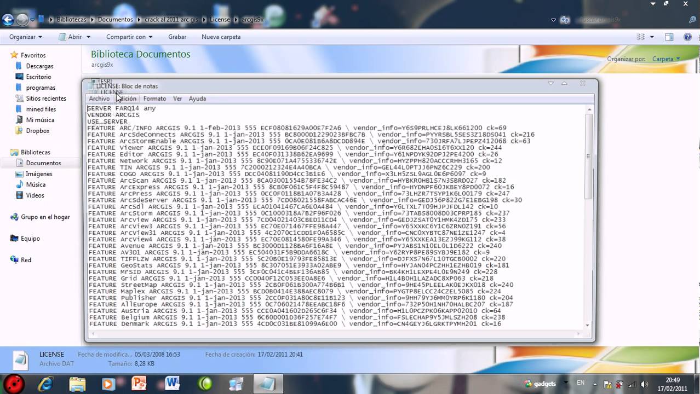Viewport: 700px width, 394px height.
Task: Click the LICENSE file icon in the details pane
Action: (20, 359)
